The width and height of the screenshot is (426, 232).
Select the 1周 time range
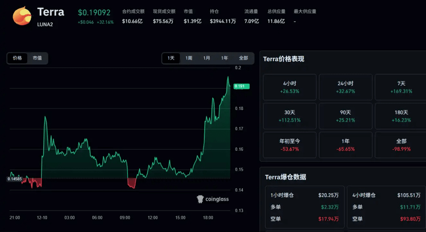pyautogui.click(x=189, y=58)
